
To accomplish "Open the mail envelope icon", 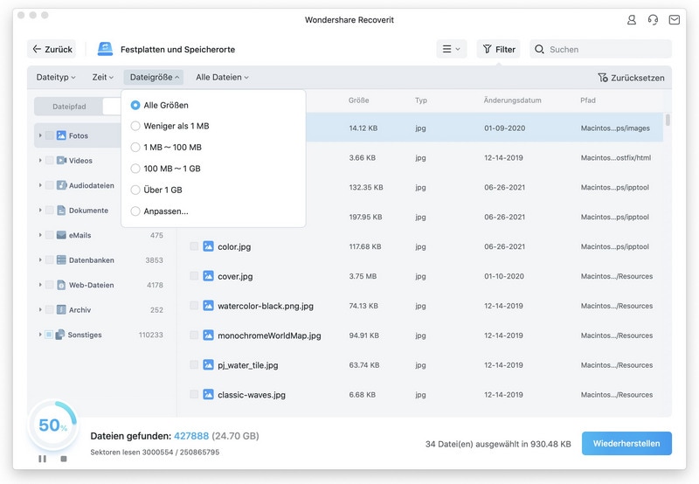I will 674,19.
